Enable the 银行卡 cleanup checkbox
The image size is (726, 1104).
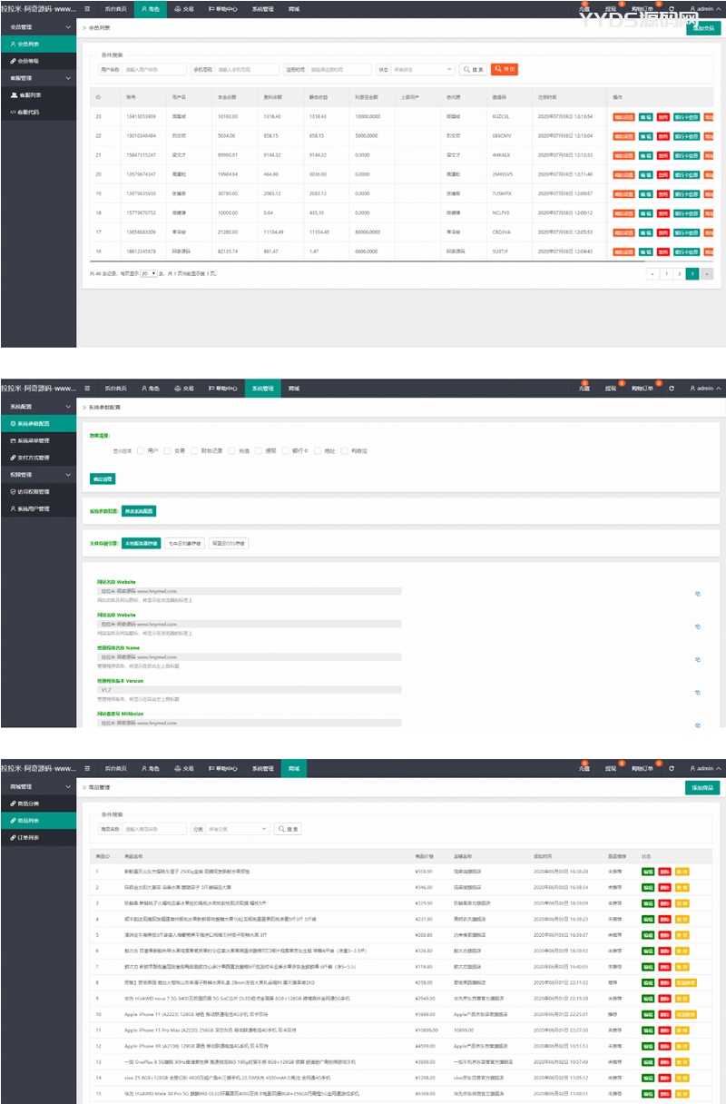point(284,450)
